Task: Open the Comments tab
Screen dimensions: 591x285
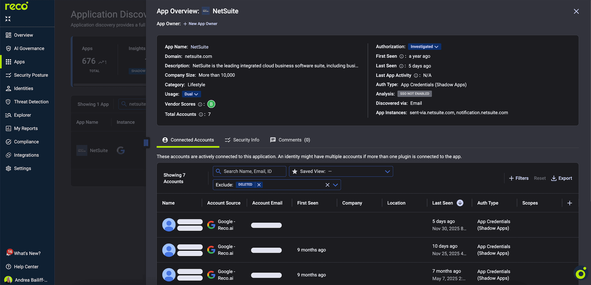Action: 290,140
